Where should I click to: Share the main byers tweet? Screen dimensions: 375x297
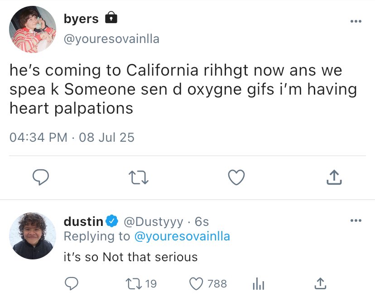click(334, 177)
